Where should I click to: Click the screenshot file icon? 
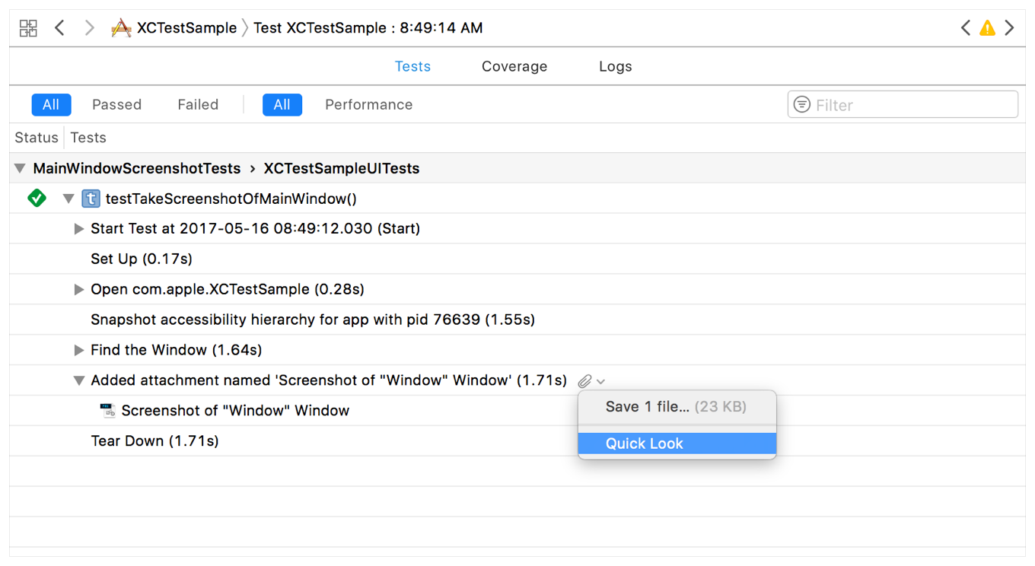(107, 411)
